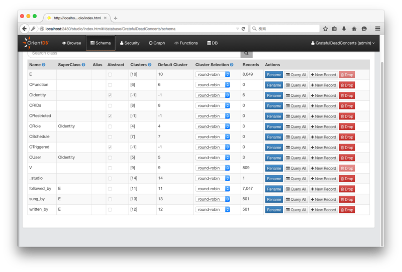402x272 pixels.
Task: Click the Search class input field
Action: pyautogui.click(x=134, y=54)
